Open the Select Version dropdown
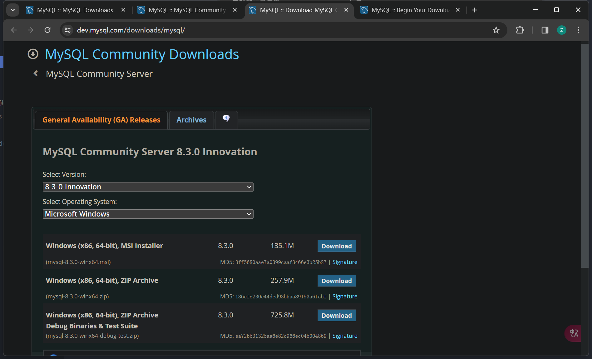592x359 pixels. [148, 187]
